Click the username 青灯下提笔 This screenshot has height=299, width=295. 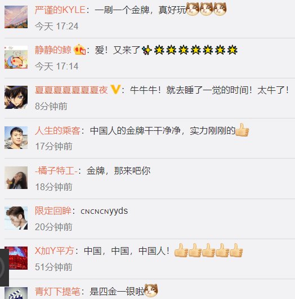click(57, 292)
